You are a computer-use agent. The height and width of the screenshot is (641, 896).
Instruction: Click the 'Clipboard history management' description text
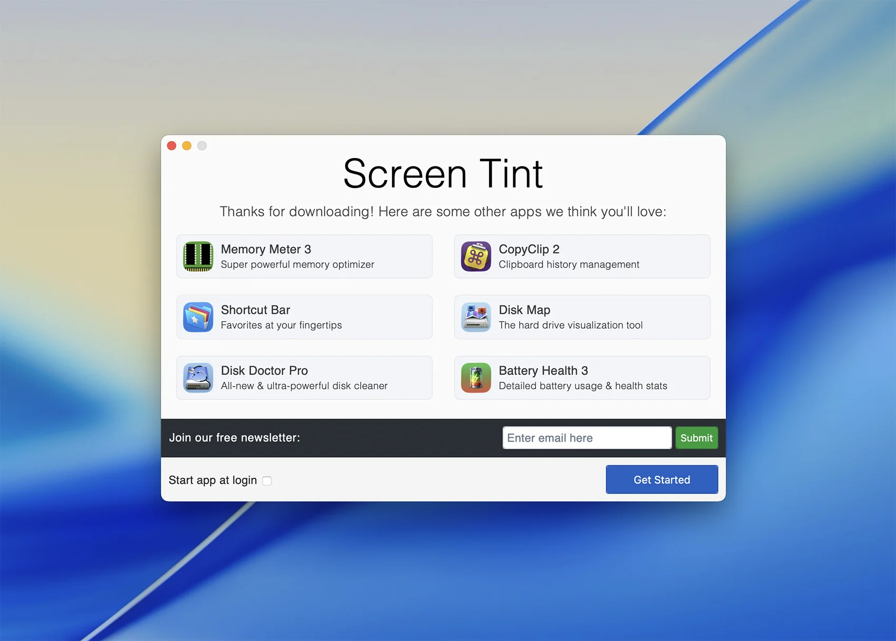[569, 264]
